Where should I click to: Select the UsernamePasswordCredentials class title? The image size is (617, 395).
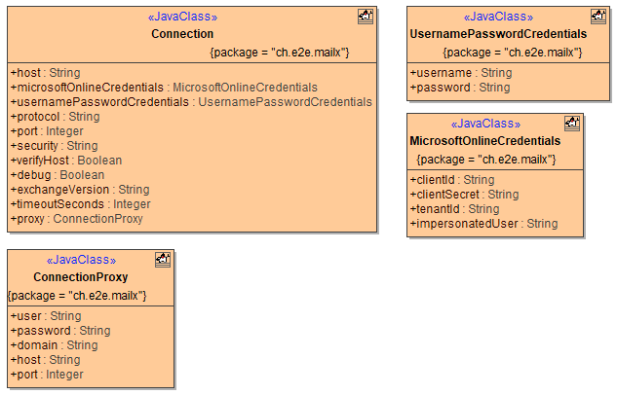click(498, 34)
